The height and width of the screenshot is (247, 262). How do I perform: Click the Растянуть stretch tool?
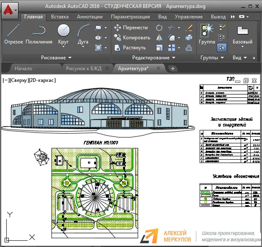click(130, 48)
